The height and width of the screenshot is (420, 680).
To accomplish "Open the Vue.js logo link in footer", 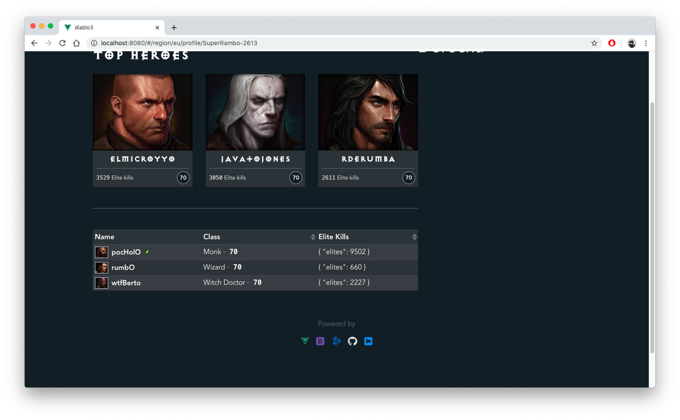I will [x=305, y=341].
